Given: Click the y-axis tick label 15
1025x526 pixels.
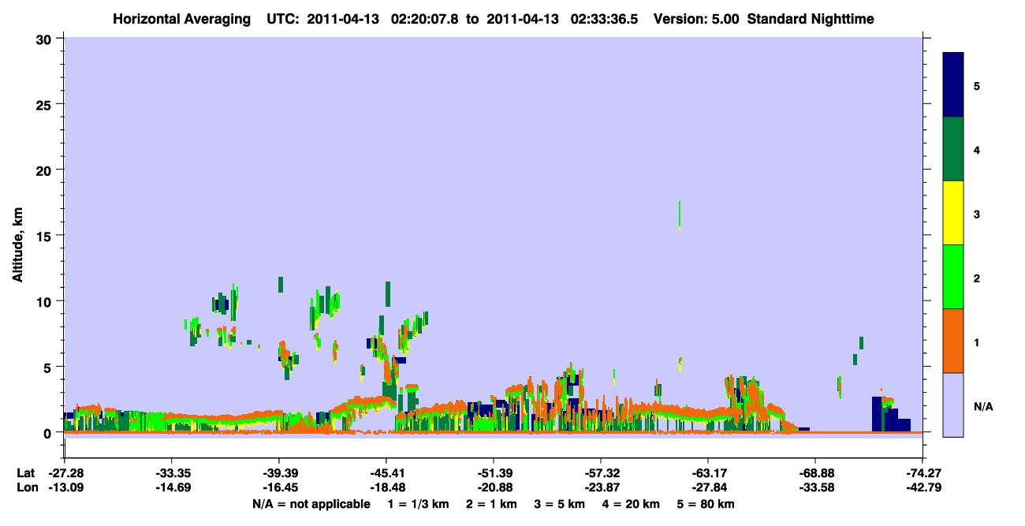Looking at the screenshot, I should click(46, 236).
